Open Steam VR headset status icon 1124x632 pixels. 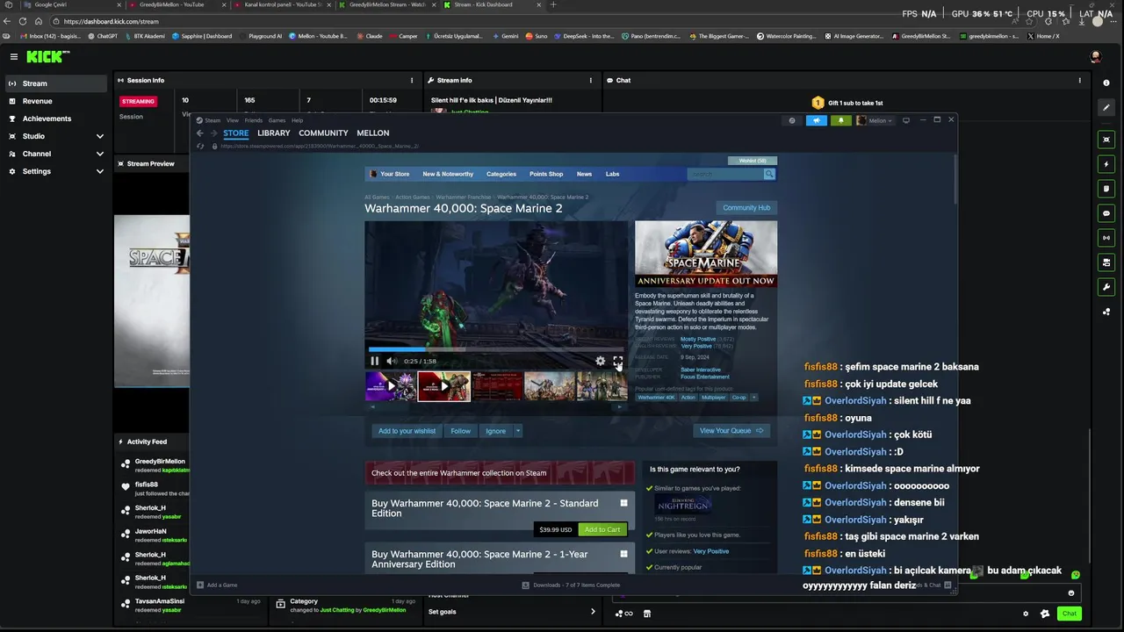(792, 120)
